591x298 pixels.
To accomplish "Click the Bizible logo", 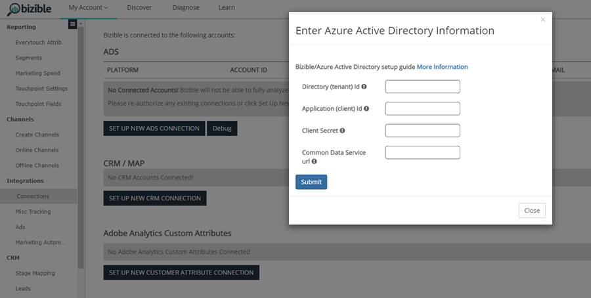I will click(x=29, y=9).
